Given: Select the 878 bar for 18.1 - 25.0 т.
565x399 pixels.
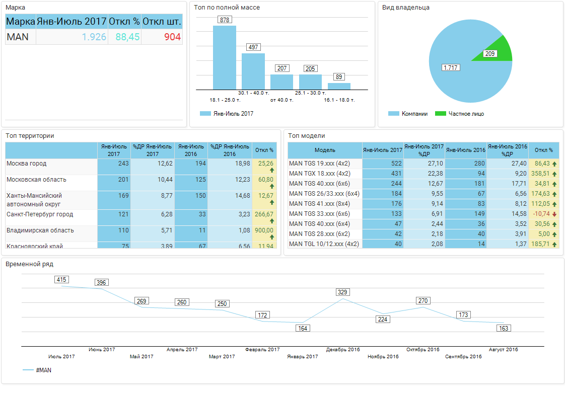Looking at the screenshot, I should (225, 58).
